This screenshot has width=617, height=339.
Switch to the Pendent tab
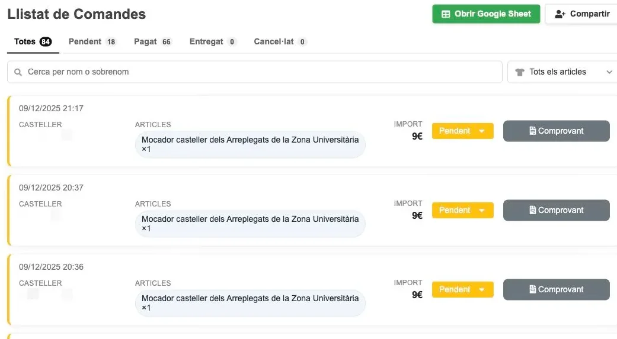point(92,41)
